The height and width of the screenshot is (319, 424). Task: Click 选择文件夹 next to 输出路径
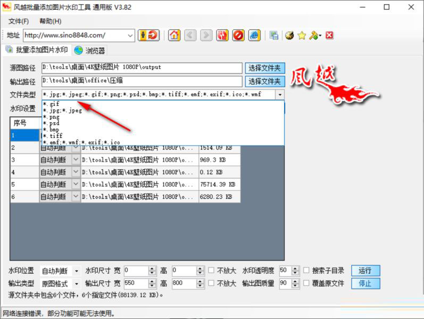tap(265, 81)
